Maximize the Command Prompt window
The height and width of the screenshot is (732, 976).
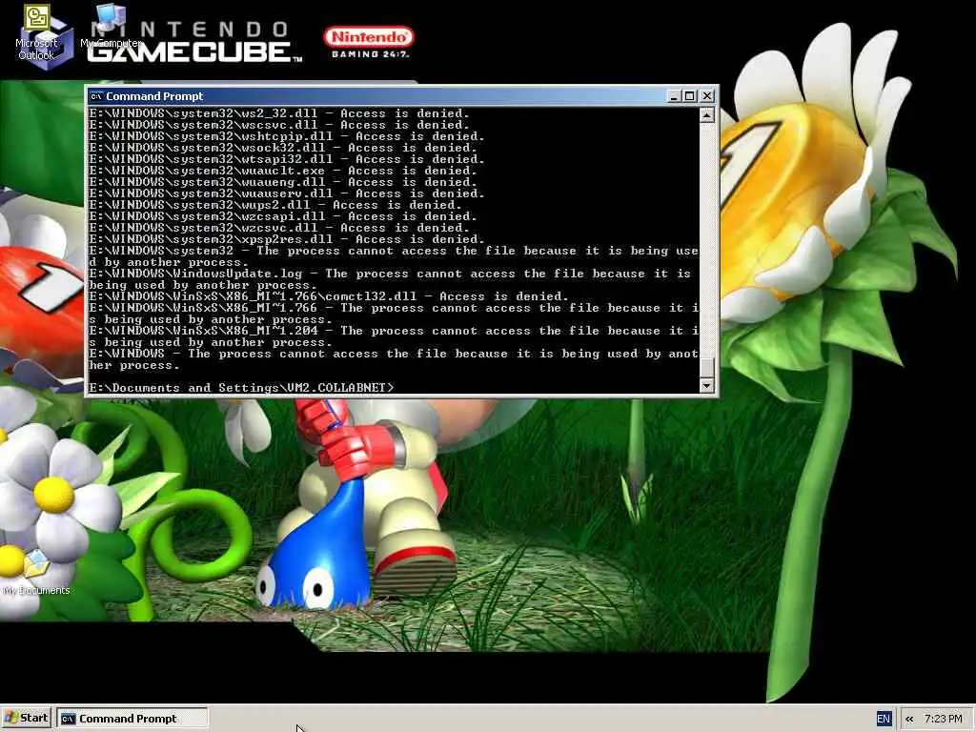(x=690, y=96)
